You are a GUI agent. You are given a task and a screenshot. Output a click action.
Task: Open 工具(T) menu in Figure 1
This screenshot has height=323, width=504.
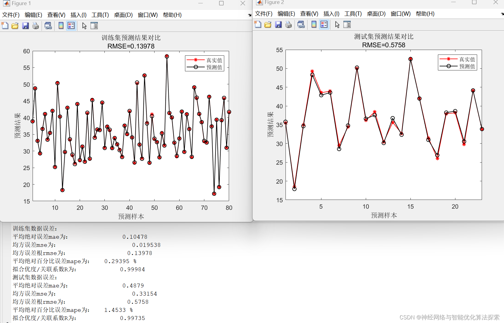tap(100, 15)
